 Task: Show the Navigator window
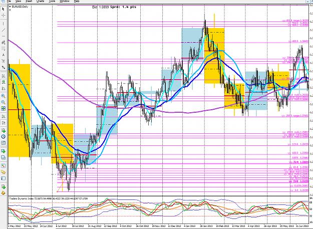tap(3, 172)
